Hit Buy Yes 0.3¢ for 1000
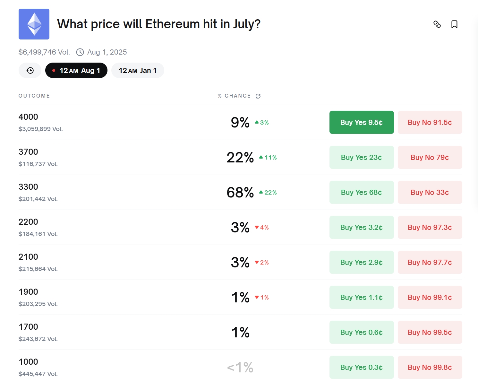 pyautogui.click(x=361, y=367)
